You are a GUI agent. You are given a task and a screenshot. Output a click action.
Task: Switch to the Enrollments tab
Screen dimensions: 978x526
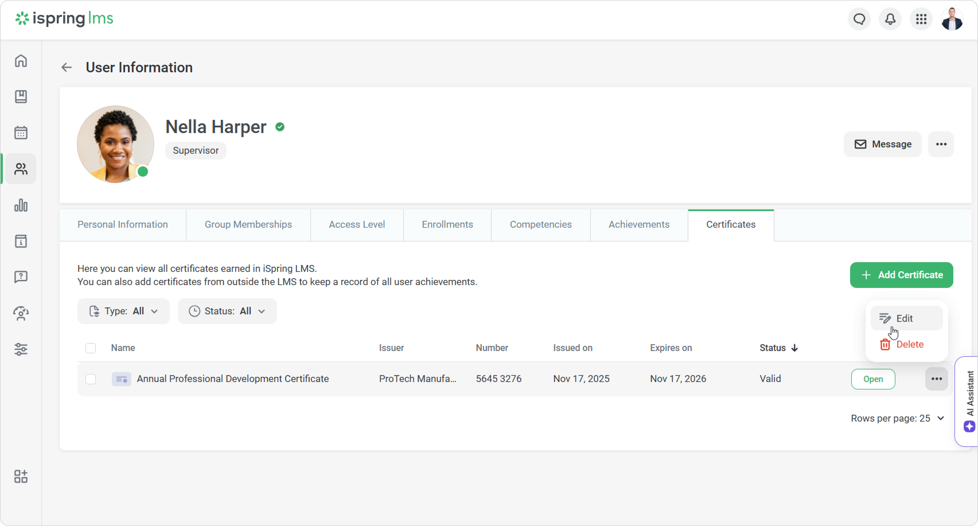click(x=447, y=225)
